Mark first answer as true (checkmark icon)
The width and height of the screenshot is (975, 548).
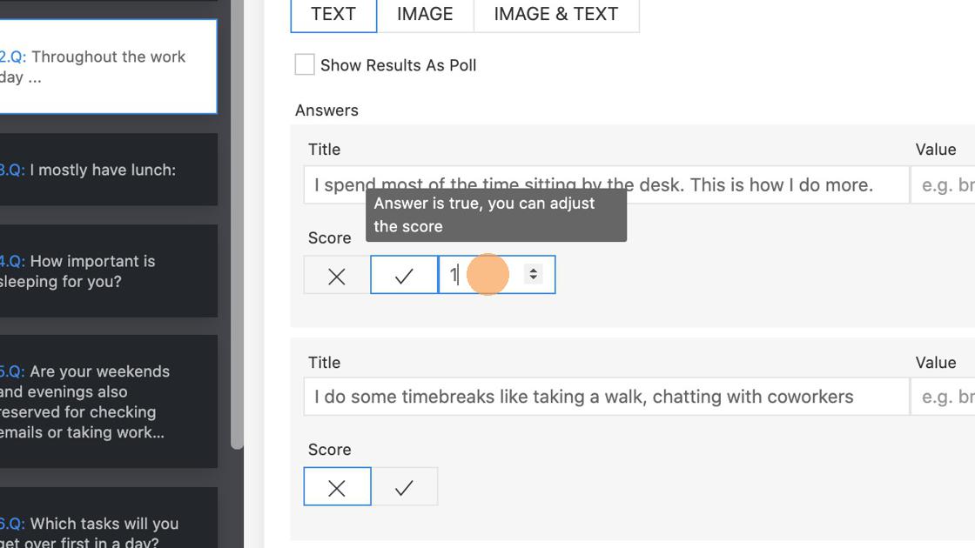tap(404, 276)
